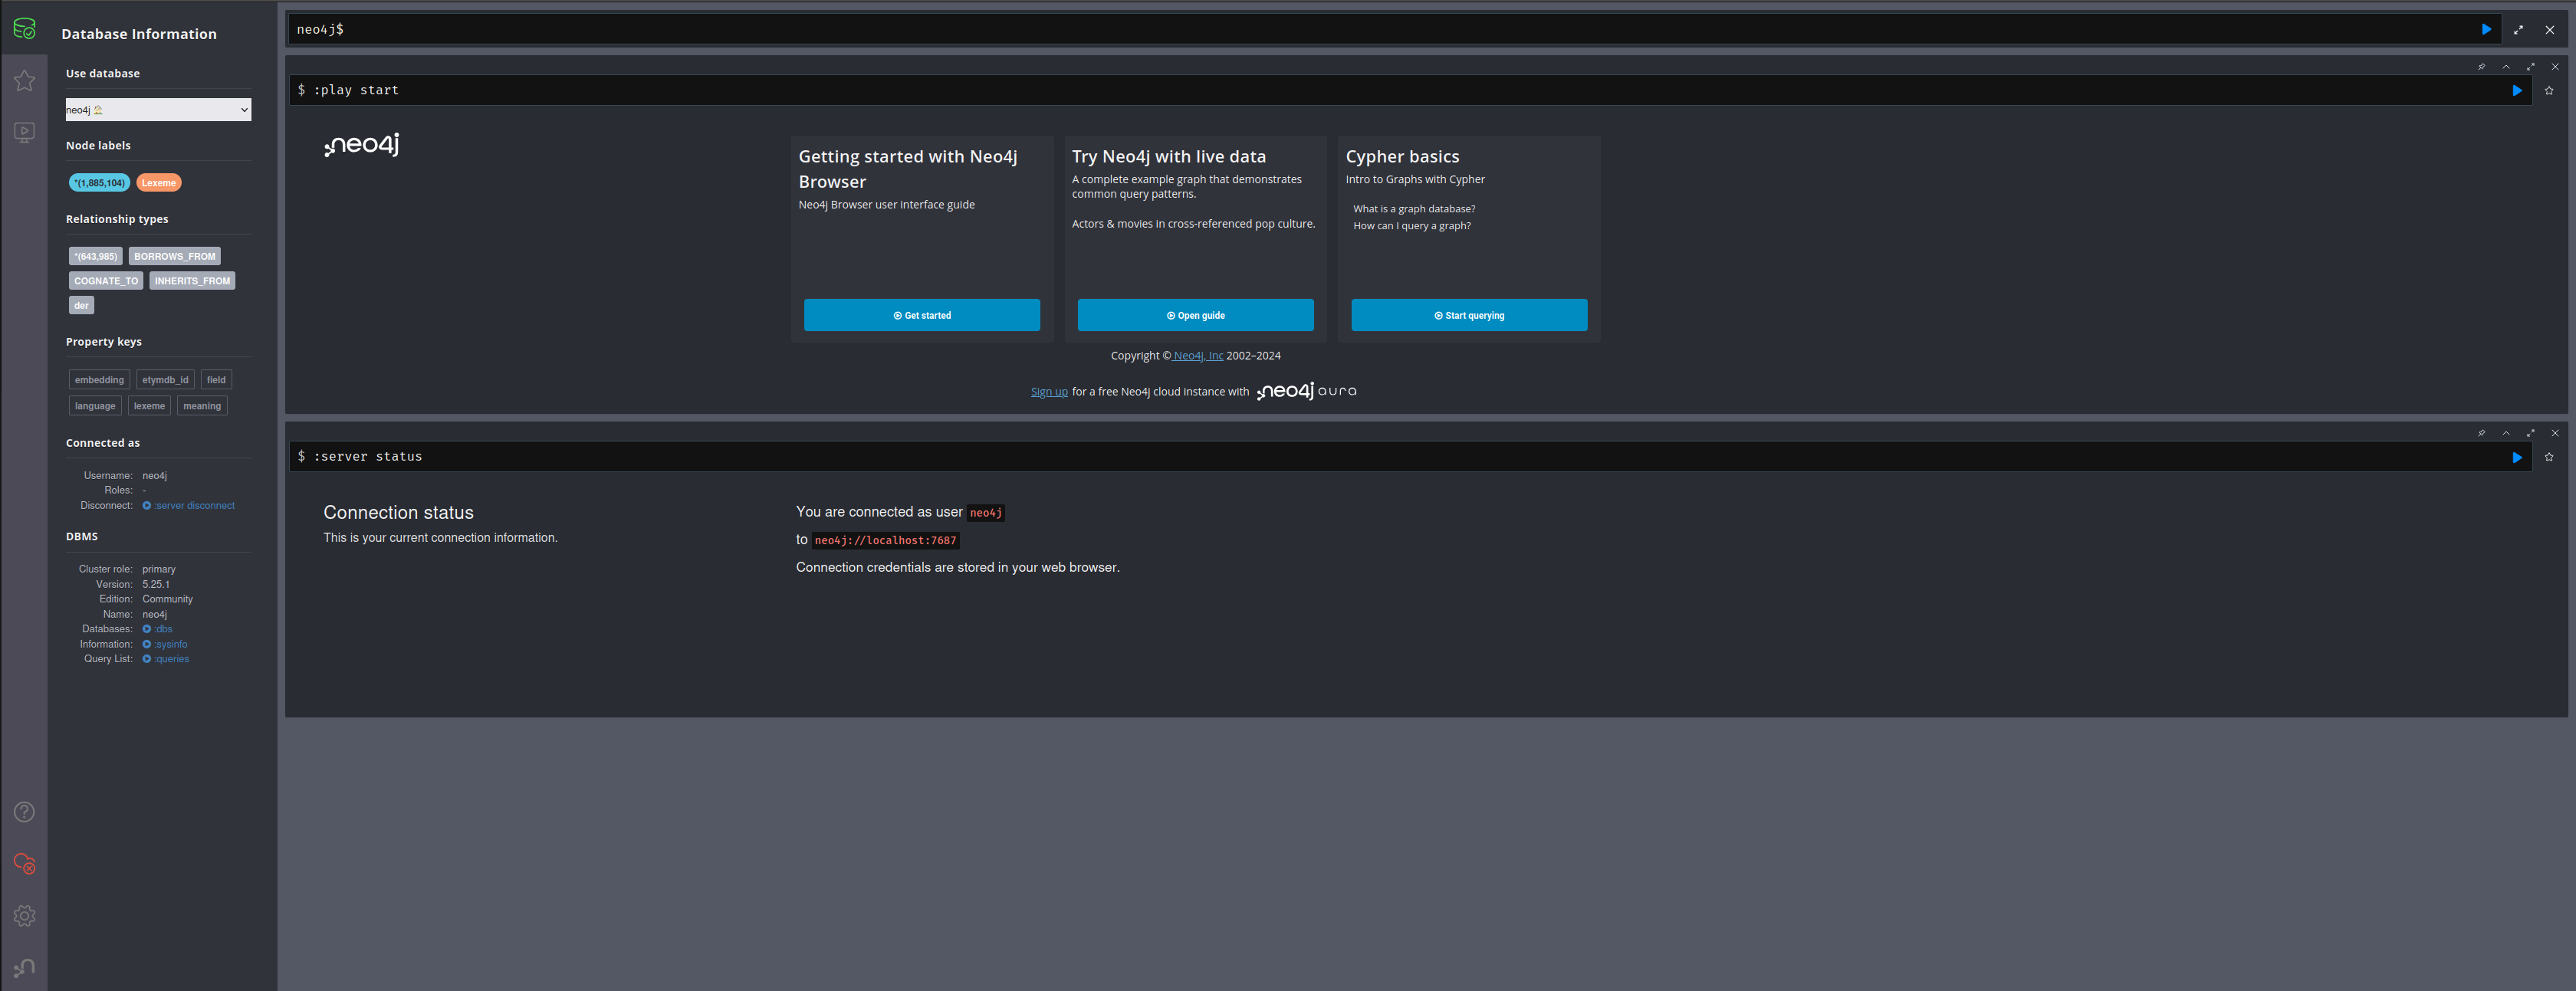Click the Sign up link for Aura
The width and height of the screenshot is (2576, 991).
1049,392
